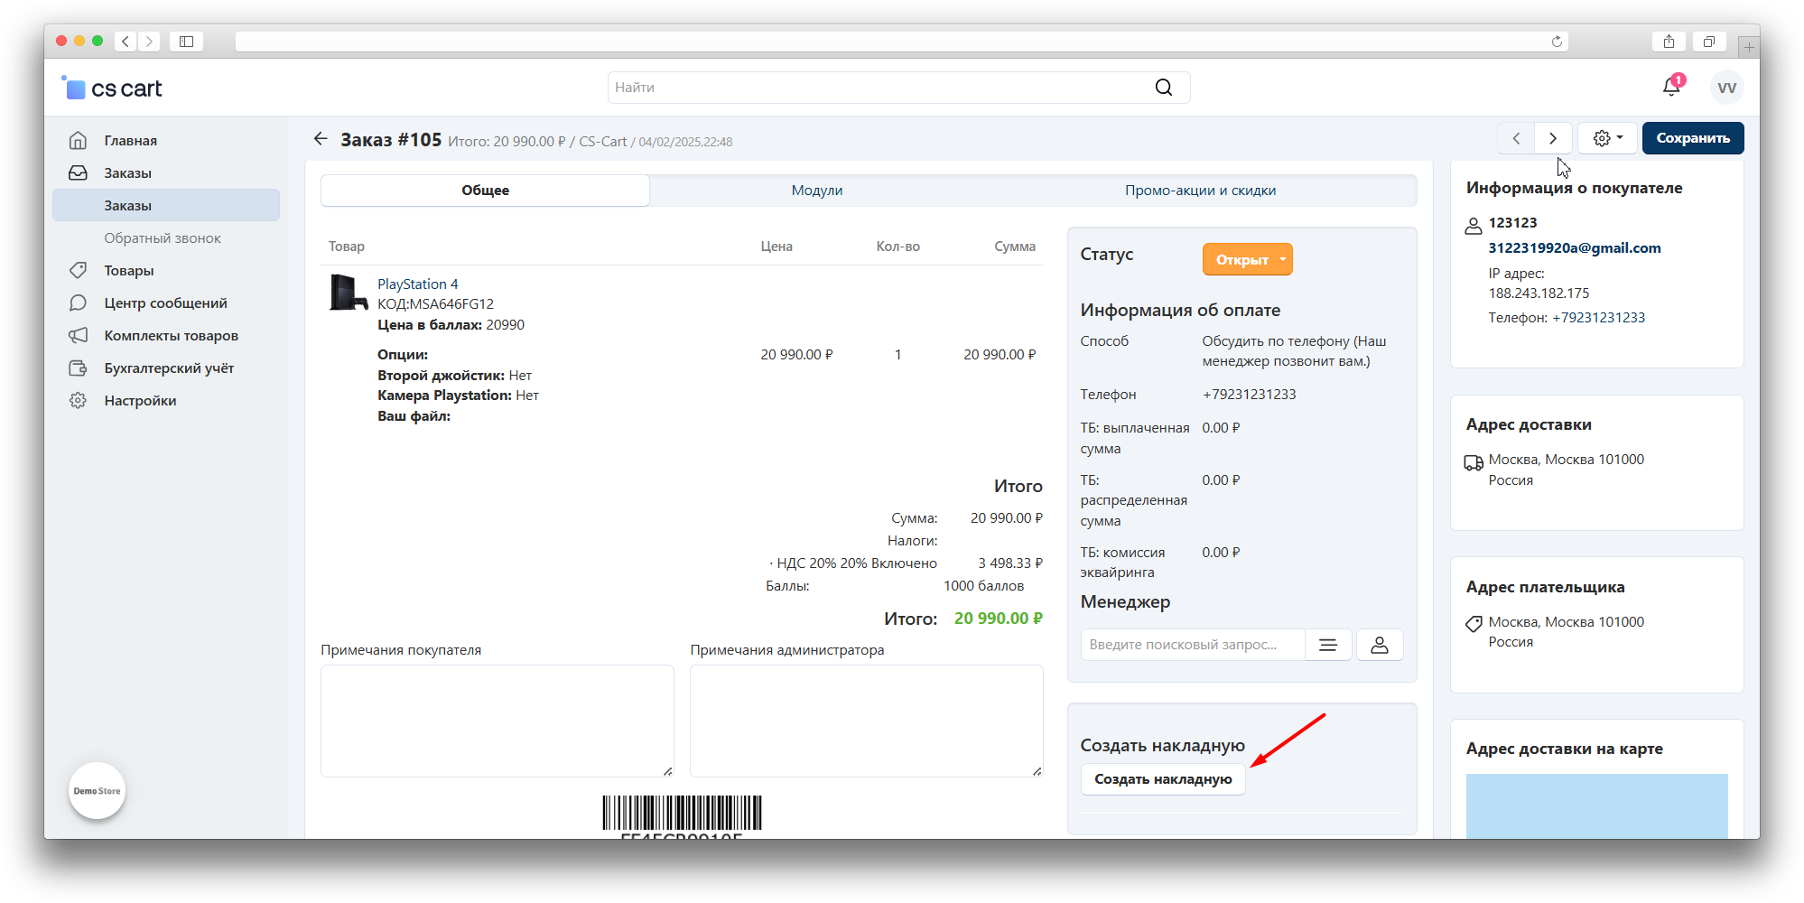This screenshot has height=903, width=1804.
Task: Focus the Примечания администратора text area
Action: pos(865,721)
